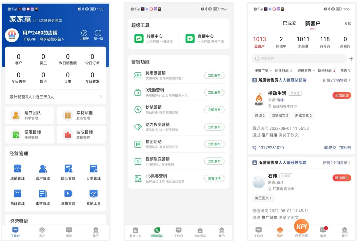Viewport: 360px width, 243px height.
Task: Tap 立即发布 for 视频裂变营销
Action: pyautogui.click(x=214, y=161)
